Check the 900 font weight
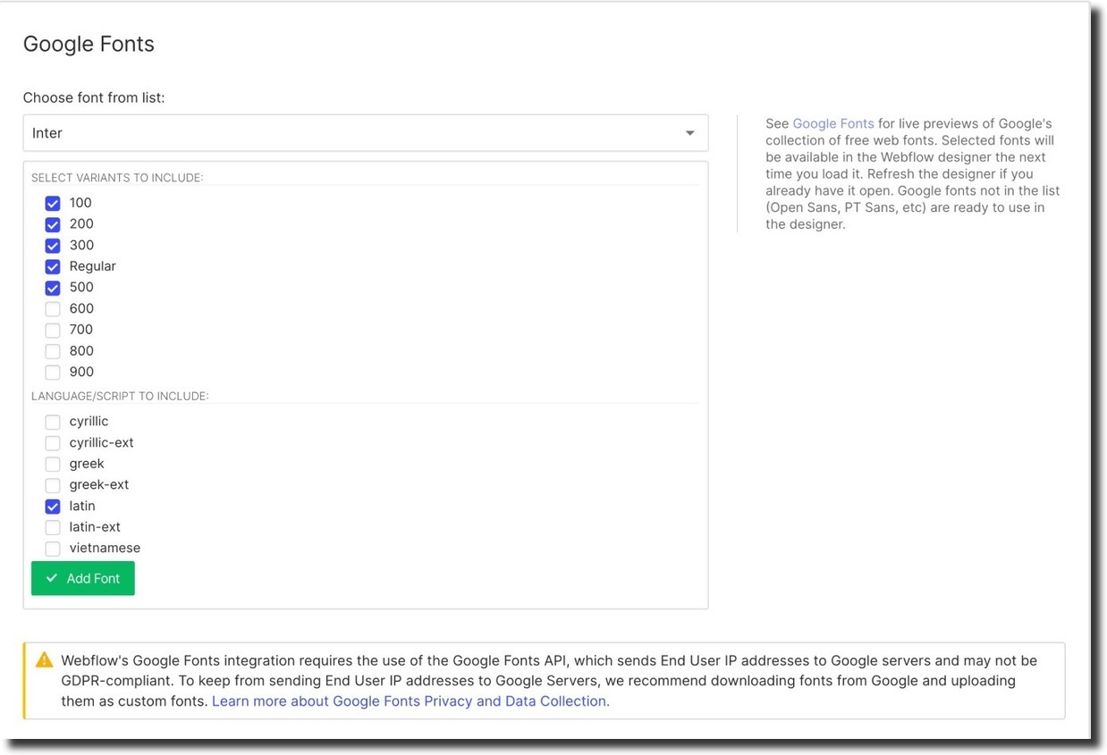This screenshot has width=1107, height=755. pos(52,372)
